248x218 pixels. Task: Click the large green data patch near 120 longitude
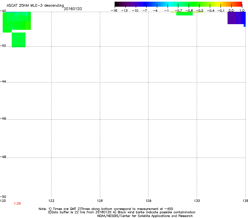(x=17, y=22)
